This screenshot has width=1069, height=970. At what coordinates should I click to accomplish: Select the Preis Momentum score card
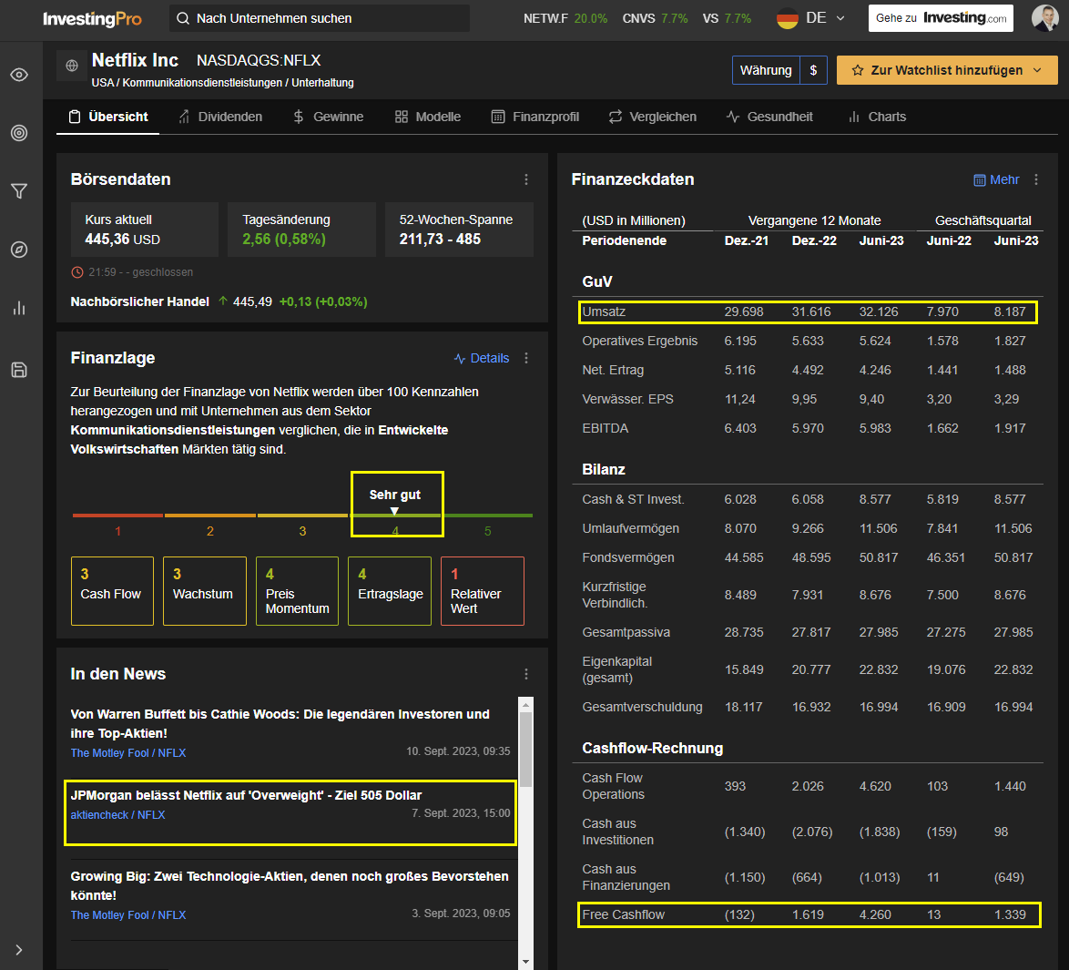tap(297, 591)
